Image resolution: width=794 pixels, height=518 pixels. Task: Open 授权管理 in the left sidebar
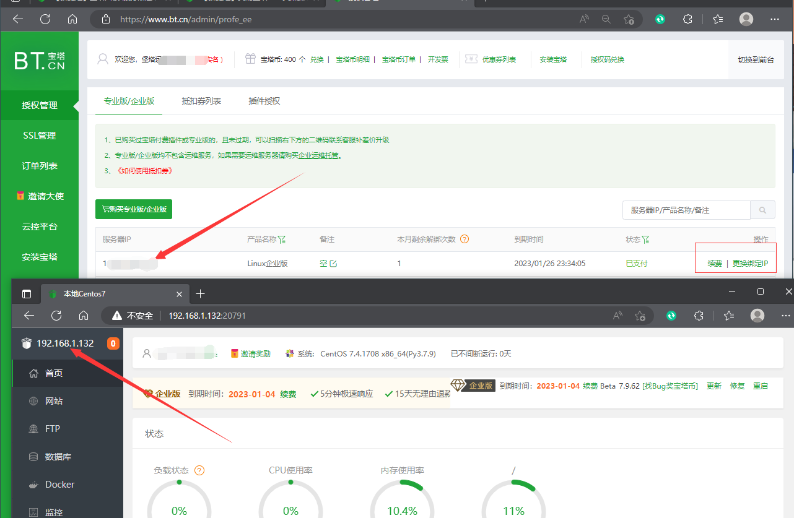[x=40, y=105]
